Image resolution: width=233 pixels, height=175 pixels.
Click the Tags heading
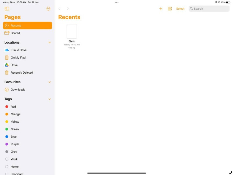click(x=8, y=99)
